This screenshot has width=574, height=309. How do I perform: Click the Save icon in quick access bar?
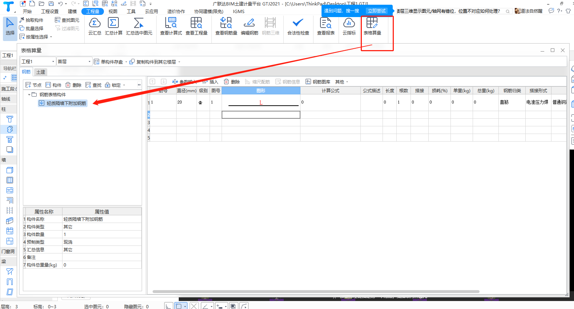[51, 4]
